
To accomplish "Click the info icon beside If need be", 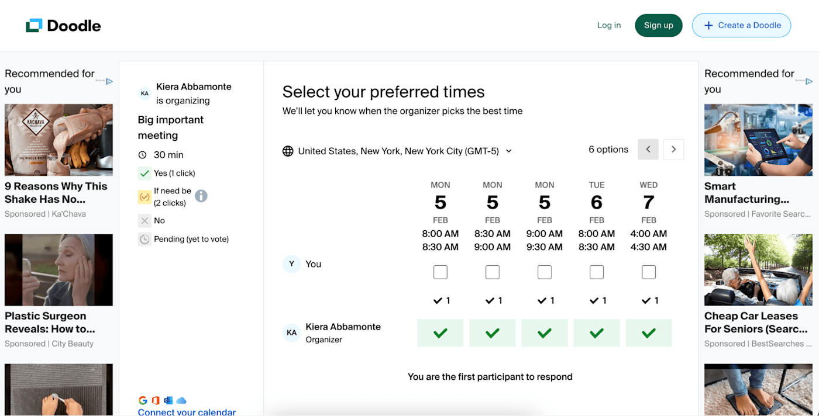I will pyautogui.click(x=201, y=196).
